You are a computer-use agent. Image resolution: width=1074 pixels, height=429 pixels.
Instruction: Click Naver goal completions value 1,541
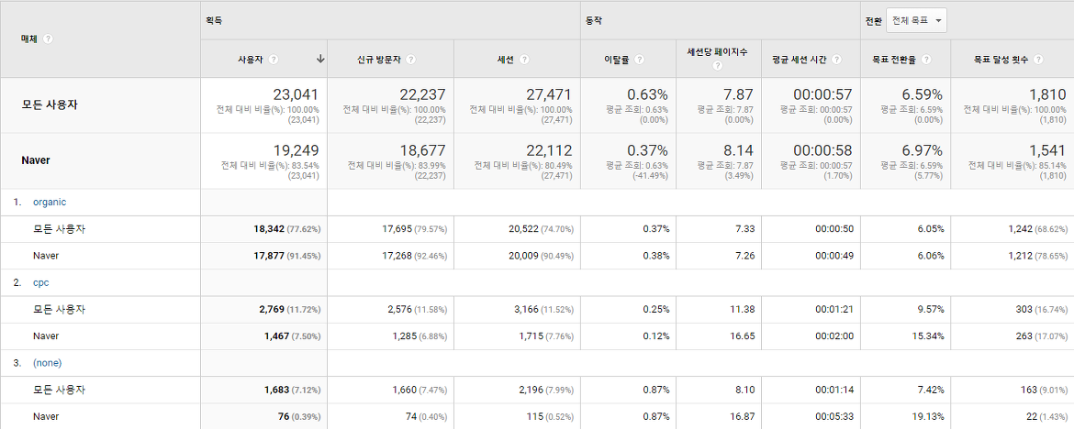1047,150
